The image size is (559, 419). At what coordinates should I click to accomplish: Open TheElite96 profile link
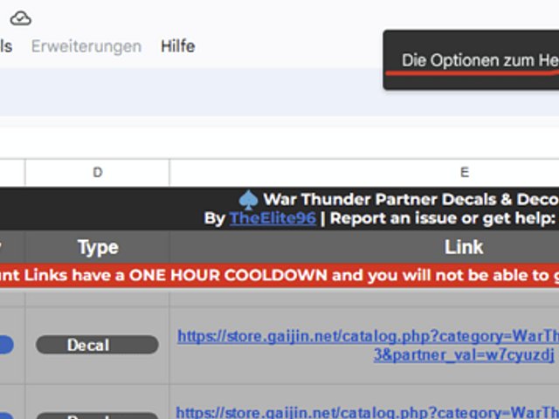pyautogui.click(x=273, y=218)
